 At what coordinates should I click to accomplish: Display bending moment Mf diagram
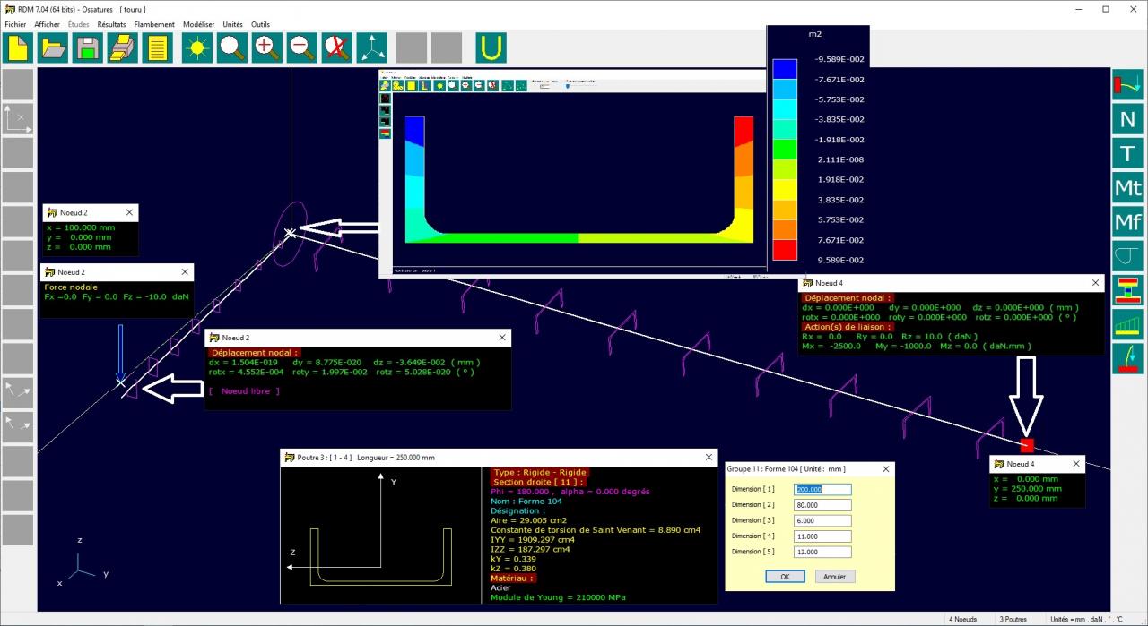(1127, 221)
